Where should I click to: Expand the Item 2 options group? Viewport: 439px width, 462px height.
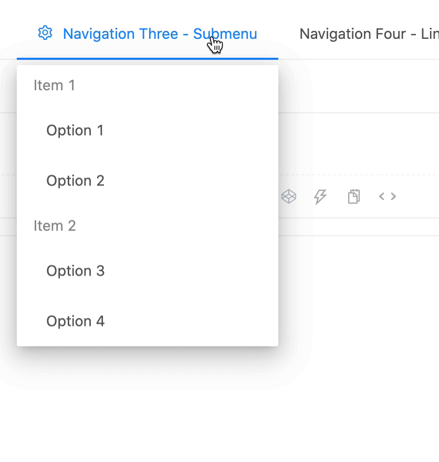(55, 225)
